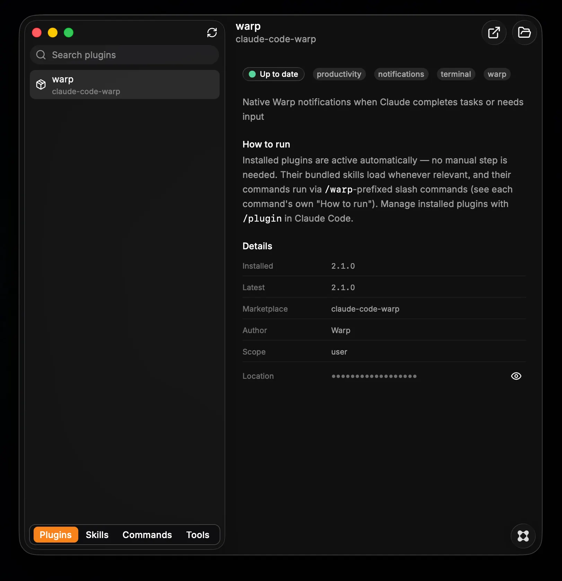Image resolution: width=562 pixels, height=581 pixels.
Task: Click the Up to date status badge
Action: [273, 74]
